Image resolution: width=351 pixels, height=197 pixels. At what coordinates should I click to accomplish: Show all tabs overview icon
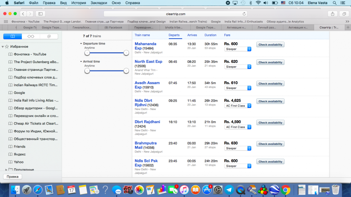coord(344,14)
